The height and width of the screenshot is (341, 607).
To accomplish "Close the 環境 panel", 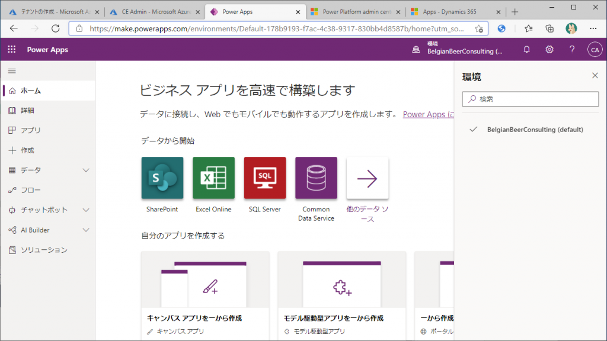I will point(595,75).
